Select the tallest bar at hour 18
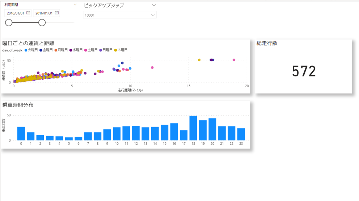This screenshot has width=359, height=201. click(x=193, y=128)
